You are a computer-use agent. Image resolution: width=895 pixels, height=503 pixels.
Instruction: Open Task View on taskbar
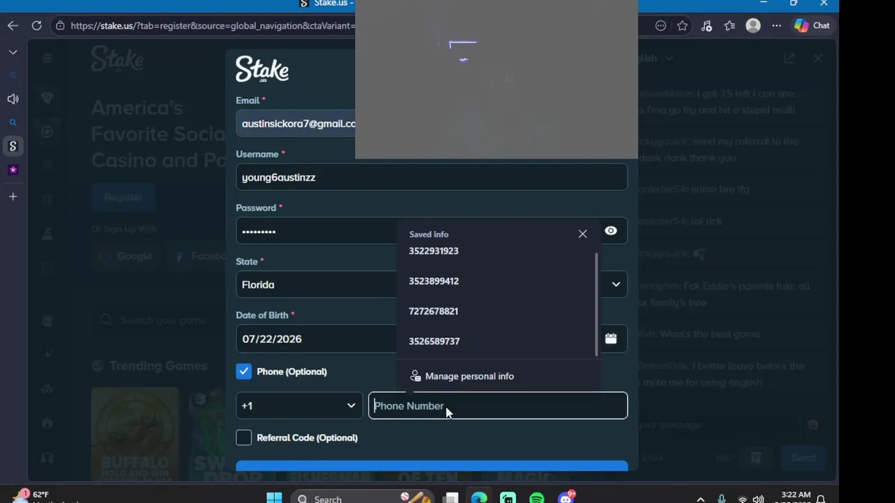click(x=451, y=498)
